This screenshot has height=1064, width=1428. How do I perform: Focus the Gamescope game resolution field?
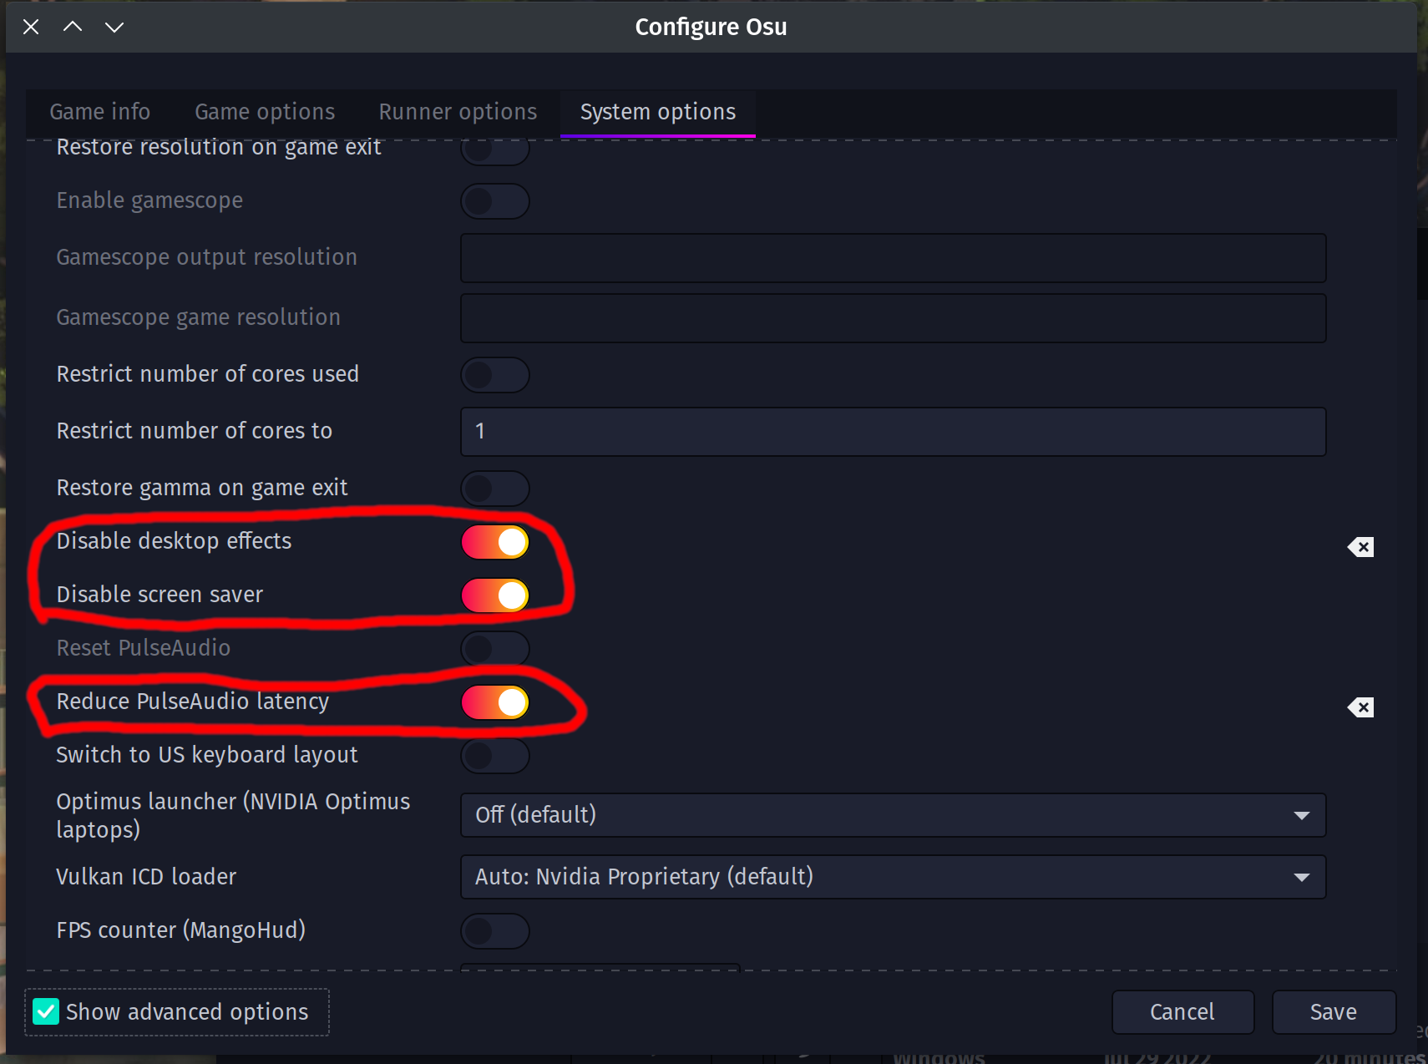(893, 318)
